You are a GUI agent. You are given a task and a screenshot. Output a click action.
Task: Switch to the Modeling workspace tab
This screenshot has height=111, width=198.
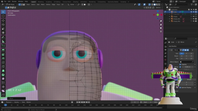point(41,2)
